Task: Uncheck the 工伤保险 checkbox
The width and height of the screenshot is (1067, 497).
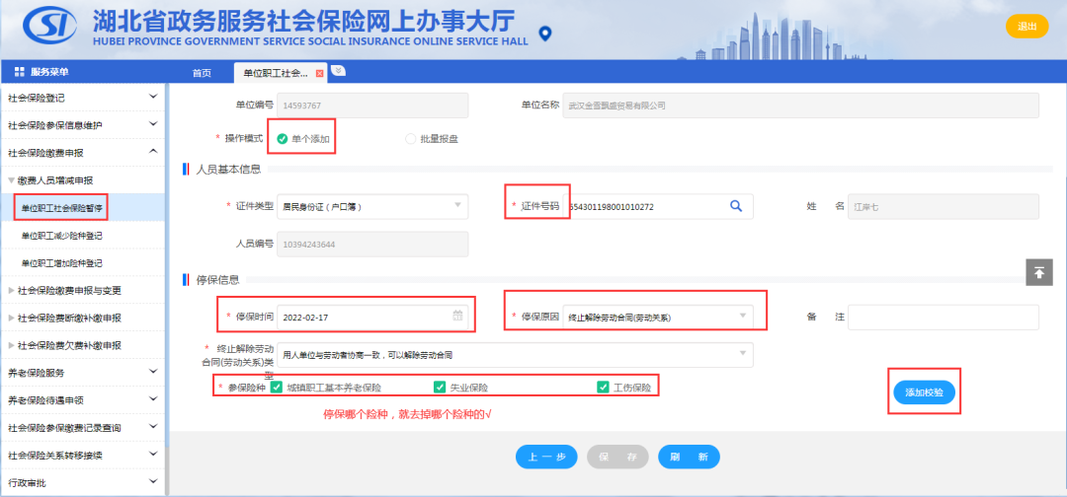Action: click(603, 387)
